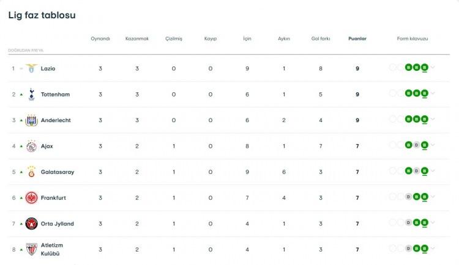Screen dimensions: 459x265
Task: Click the Ajax club crest
Action: tap(31, 146)
